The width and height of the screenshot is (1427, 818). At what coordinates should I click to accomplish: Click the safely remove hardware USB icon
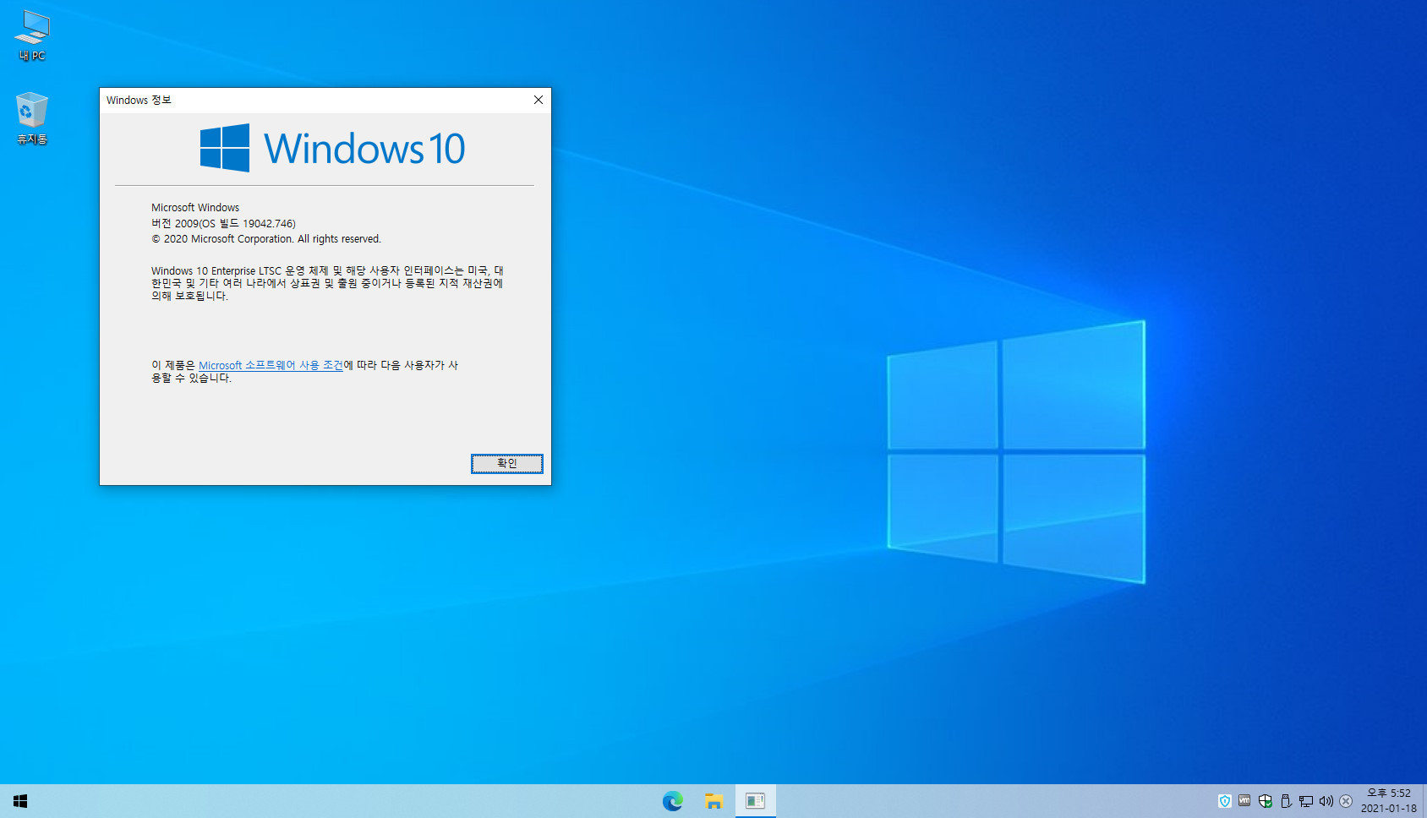point(1286,801)
